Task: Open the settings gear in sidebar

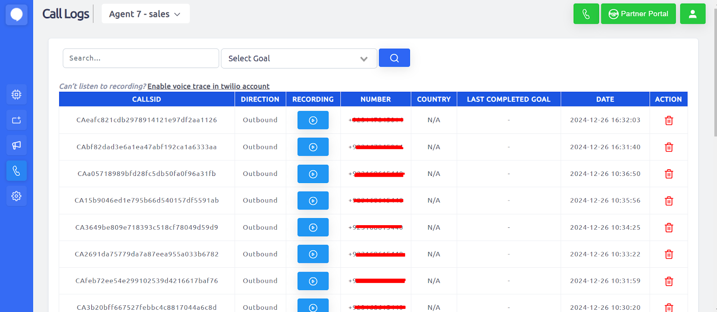Action: 17,196
